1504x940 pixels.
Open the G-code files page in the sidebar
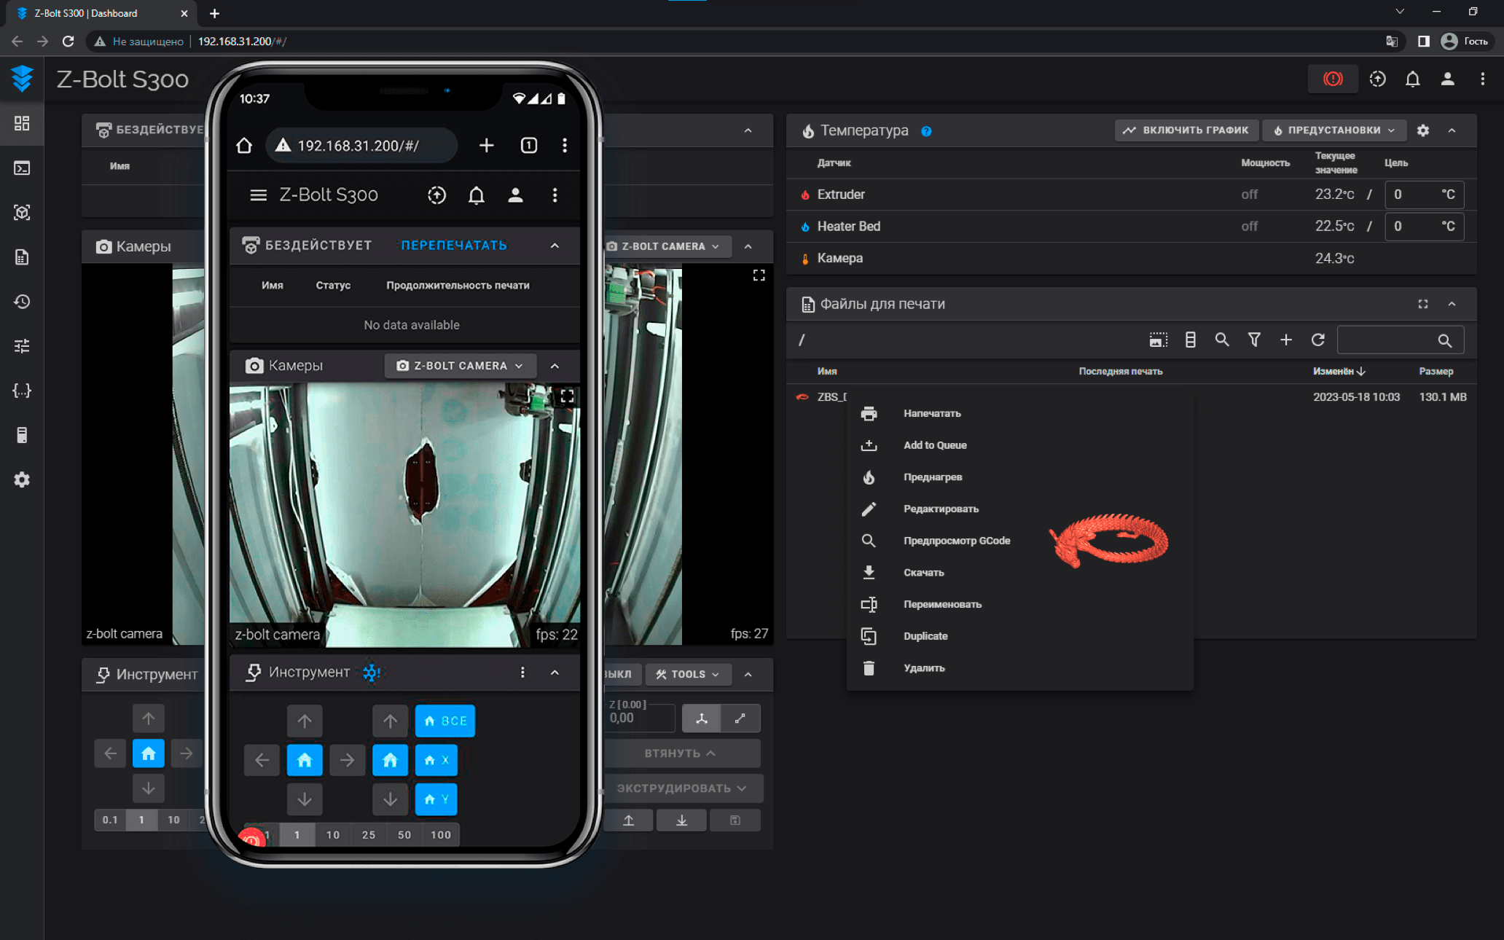[22, 257]
